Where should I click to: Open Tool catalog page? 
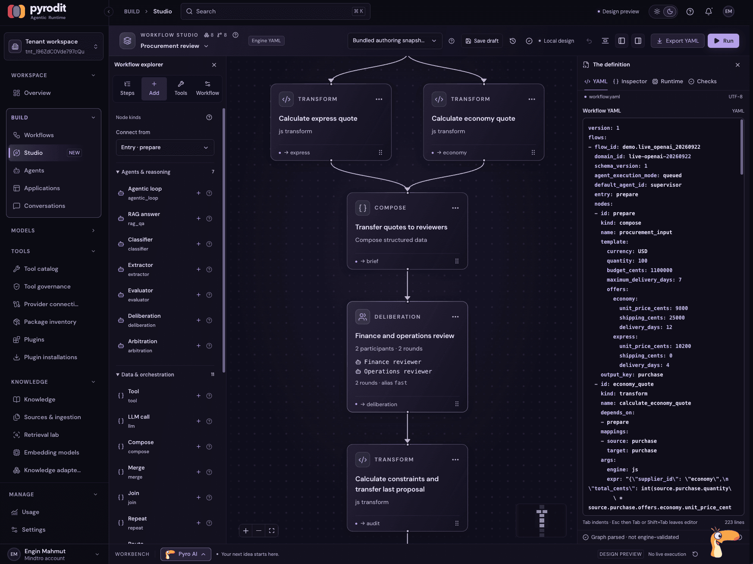point(53,269)
